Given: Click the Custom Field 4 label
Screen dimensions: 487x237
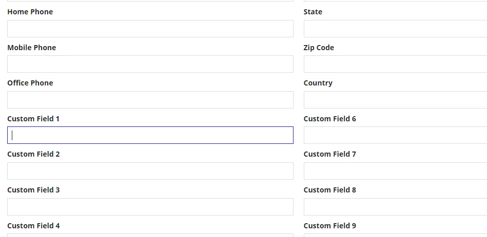Looking at the screenshot, I should click(33, 226).
